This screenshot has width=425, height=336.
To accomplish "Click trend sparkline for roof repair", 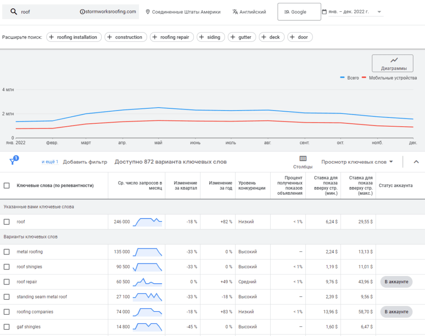I will (x=147, y=282).
